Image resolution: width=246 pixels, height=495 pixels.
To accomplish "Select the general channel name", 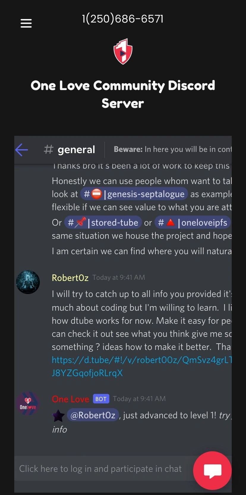I will [76, 150].
